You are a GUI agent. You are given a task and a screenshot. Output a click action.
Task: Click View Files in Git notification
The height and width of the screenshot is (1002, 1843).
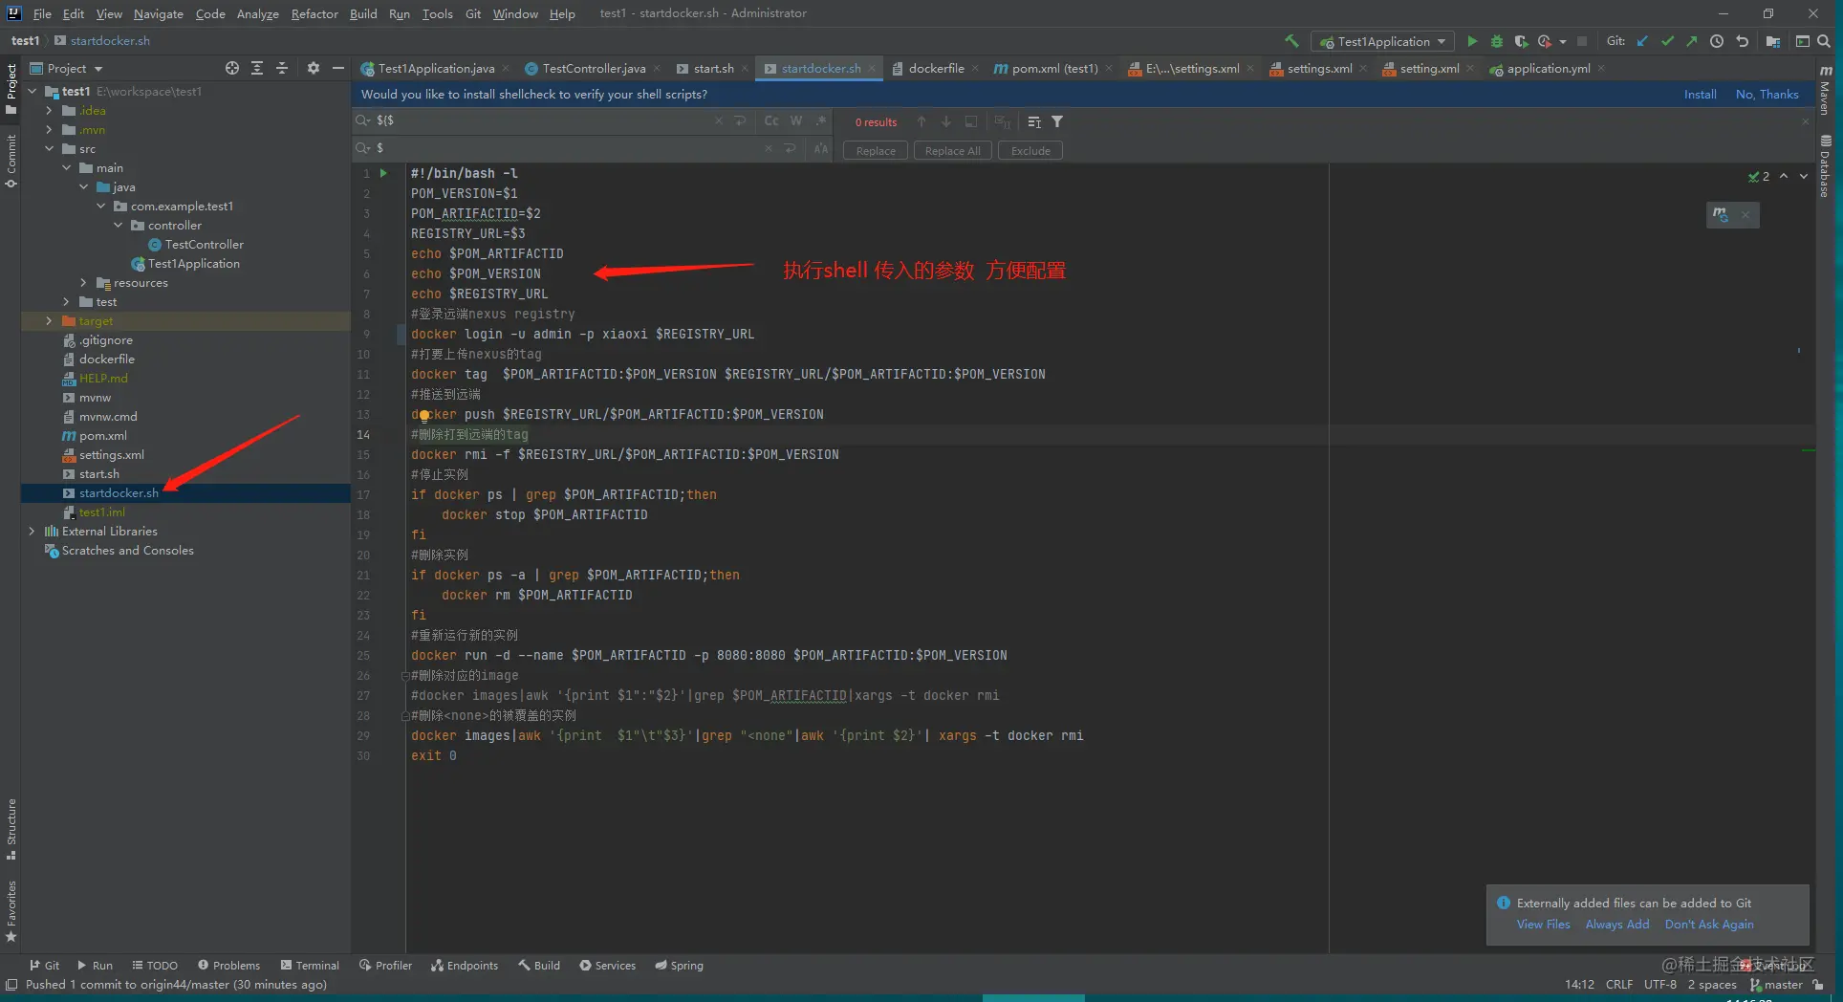pos(1543,924)
